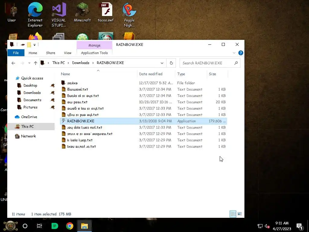
Task: Launch Google Chrome from taskbar
Action: (70, 226)
